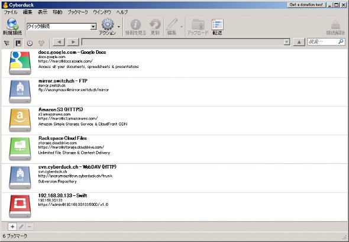Open the Action gear icon
Screen dimensions: 349x242
(x=108, y=24)
